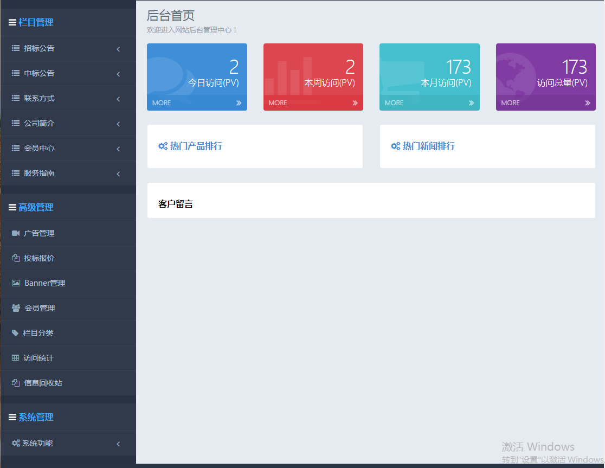Click the table icon beside 访问统计
Screen dimensions: 605x468
[x=15, y=358]
